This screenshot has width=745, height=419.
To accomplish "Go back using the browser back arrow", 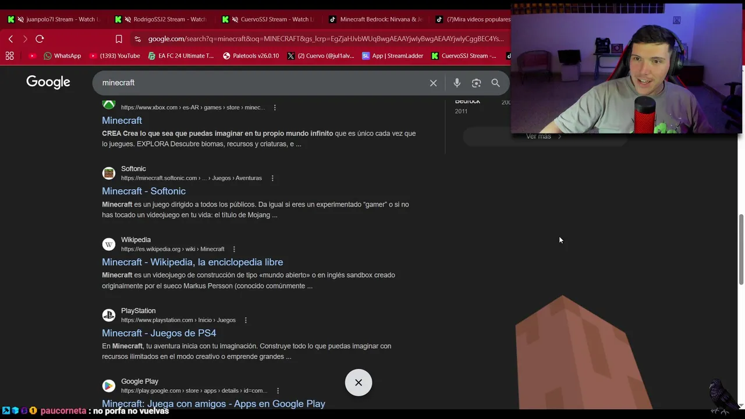I will pos(10,39).
